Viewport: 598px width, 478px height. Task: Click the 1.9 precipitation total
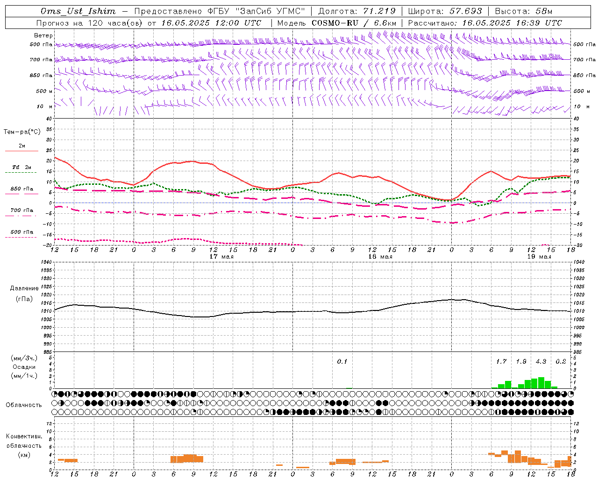pyautogui.click(x=521, y=361)
